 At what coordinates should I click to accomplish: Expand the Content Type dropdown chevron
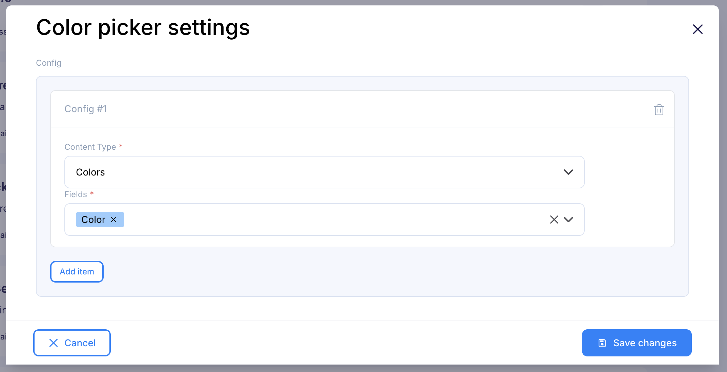(x=568, y=172)
